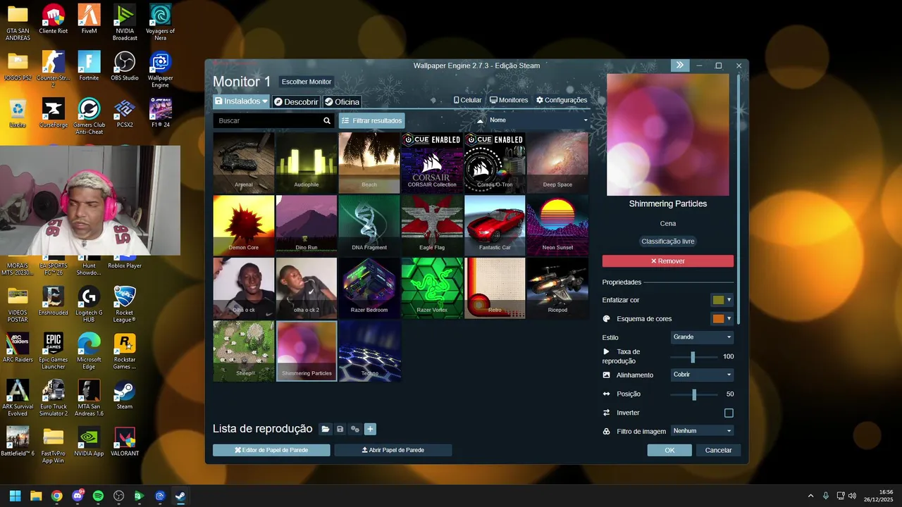Click Editor de Papel de Parede button
Screen dimensions: 902x507
(x=271, y=450)
